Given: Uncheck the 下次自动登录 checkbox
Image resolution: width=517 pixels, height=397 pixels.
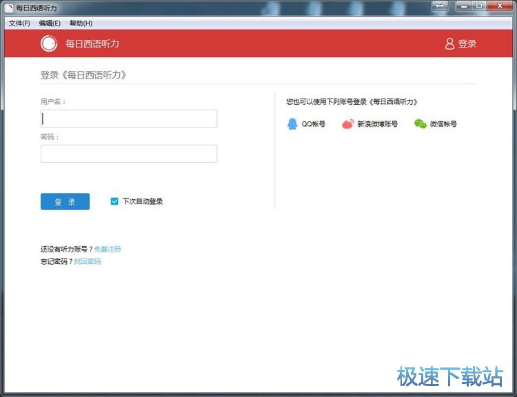Looking at the screenshot, I should [114, 201].
